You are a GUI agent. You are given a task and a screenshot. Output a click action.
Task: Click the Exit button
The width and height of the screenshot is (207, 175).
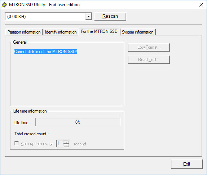pyautogui.click(x=187, y=164)
